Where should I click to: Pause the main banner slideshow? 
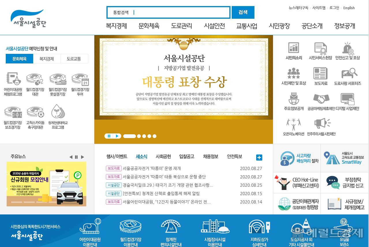(109, 136)
